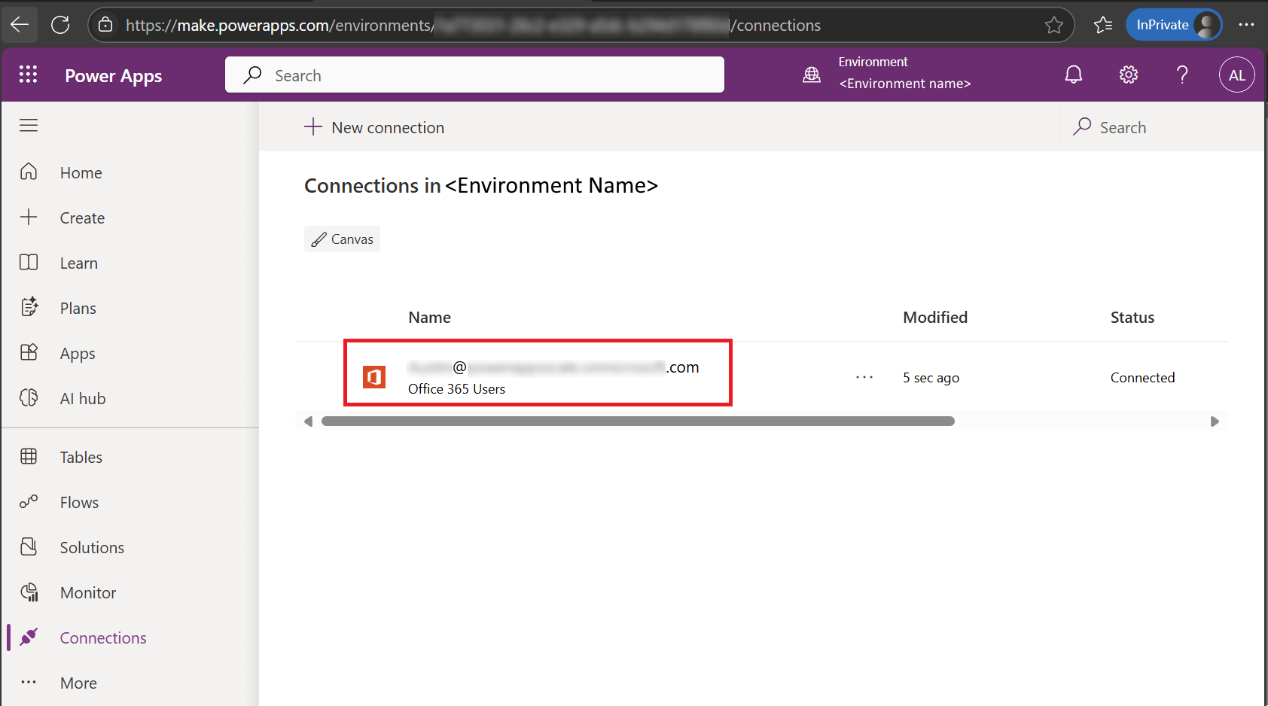Select the Flows section

79,502
